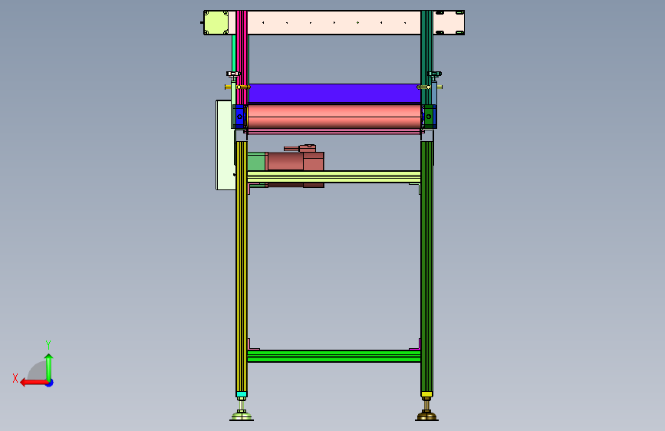This screenshot has width=665, height=431.
Task: Click the X label of the axis triad
Action: [15, 378]
